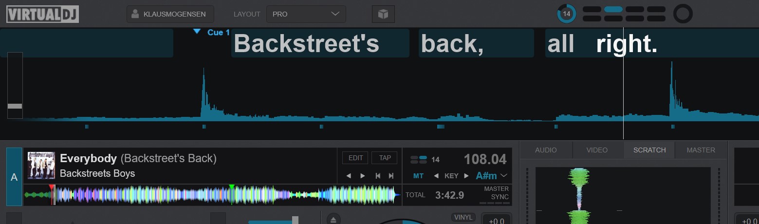
Task: Shift the beat grid left with small arrow
Action: (348, 176)
